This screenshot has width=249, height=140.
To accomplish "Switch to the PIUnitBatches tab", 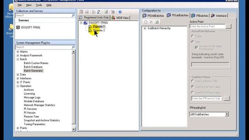I will (x=153, y=16).
